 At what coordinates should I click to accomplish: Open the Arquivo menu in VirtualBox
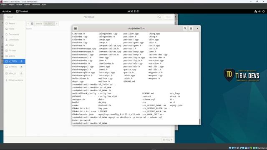point(4,5)
